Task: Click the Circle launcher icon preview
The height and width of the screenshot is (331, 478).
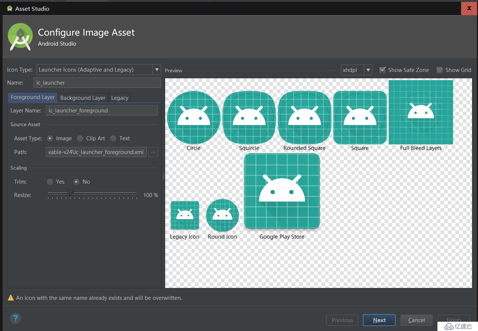Action: point(194,118)
